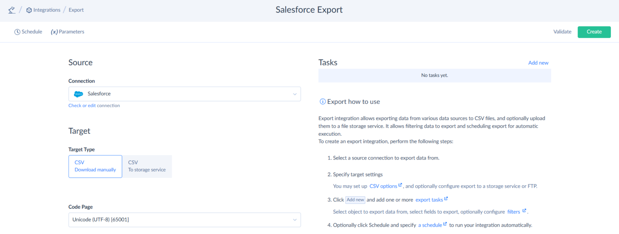Click Add new in Tasks header
The width and height of the screenshot is (619, 234).
click(538, 63)
